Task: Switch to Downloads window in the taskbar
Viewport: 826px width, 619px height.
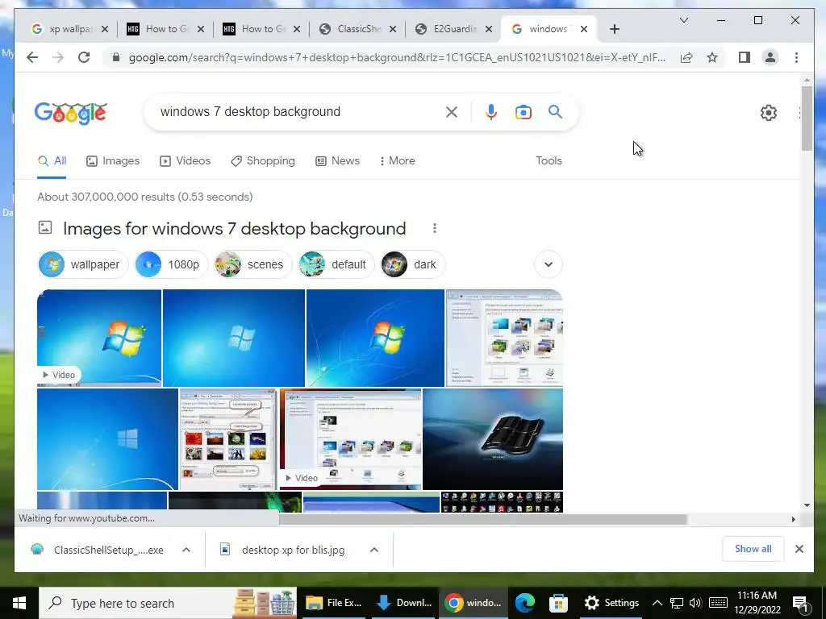Action: click(405, 603)
